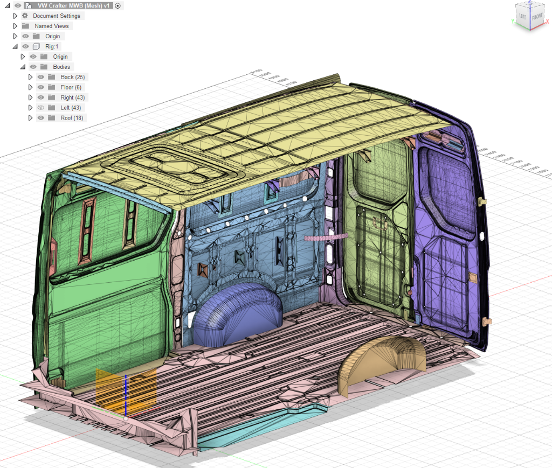
Task: Collapse the Rig:1 component tree
Action: pos(15,46)
